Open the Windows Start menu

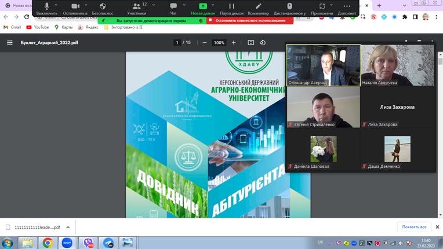[x=8, y=243]
